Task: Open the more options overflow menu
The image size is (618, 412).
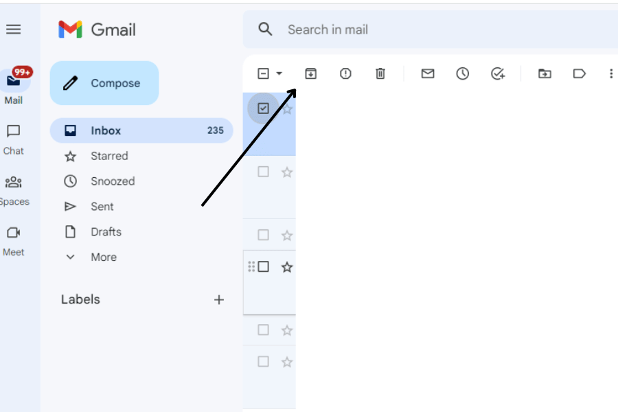Action: [610, 73]
